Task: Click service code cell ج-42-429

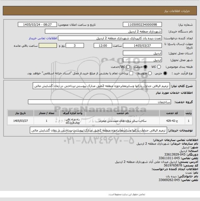Action: point(172,121)
